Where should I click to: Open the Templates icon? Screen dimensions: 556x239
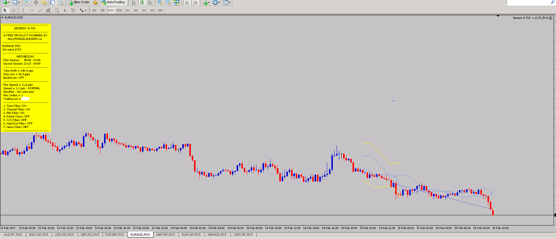[x=226, y=2]
